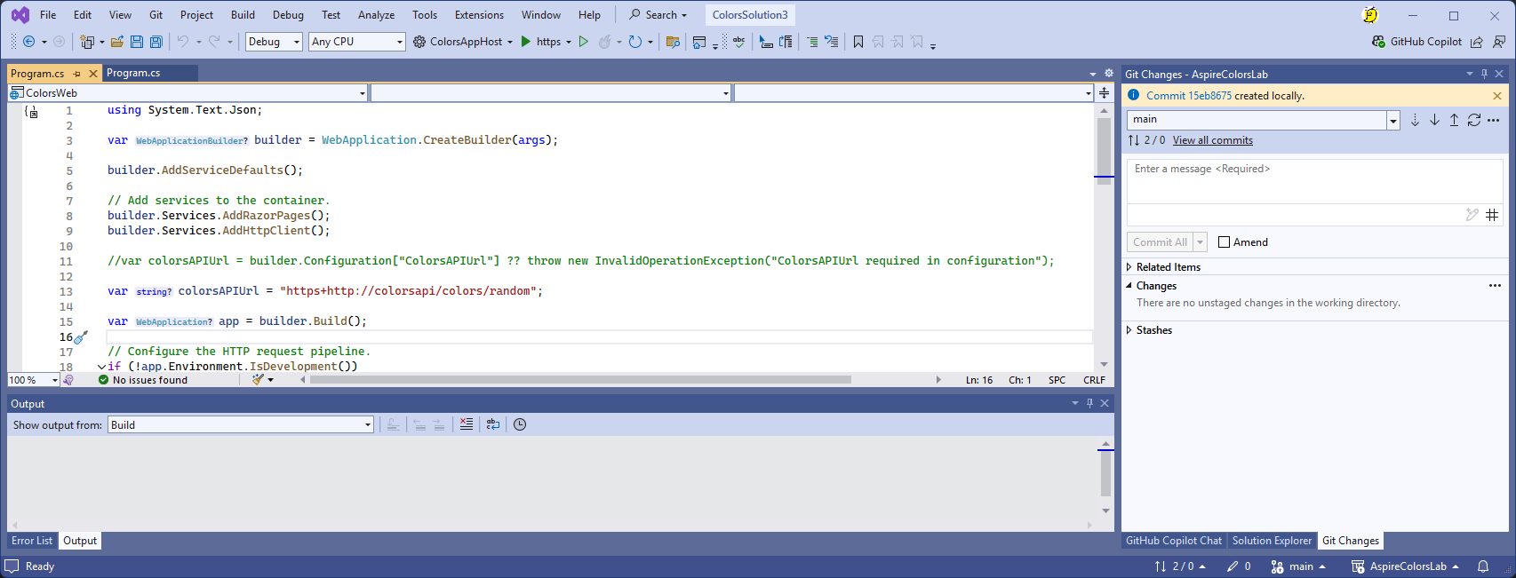Click the code editor vertical scrollbar thumb

point(1105,146)
